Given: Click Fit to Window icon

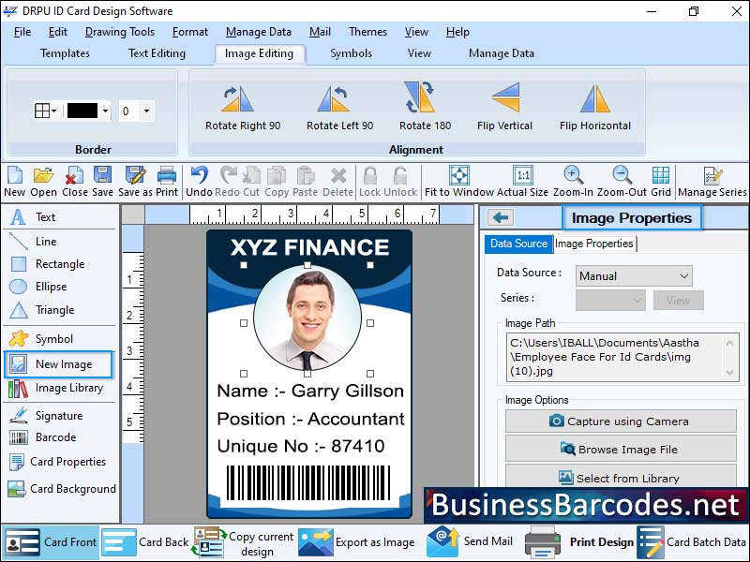Looking at the screenshot, I should (459, 182).
